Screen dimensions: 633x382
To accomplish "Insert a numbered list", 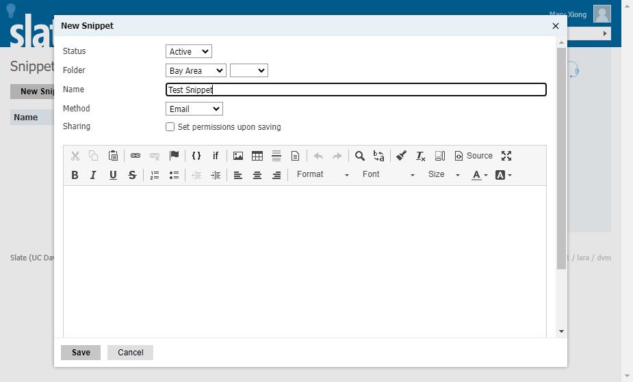I will click(155, 175).
